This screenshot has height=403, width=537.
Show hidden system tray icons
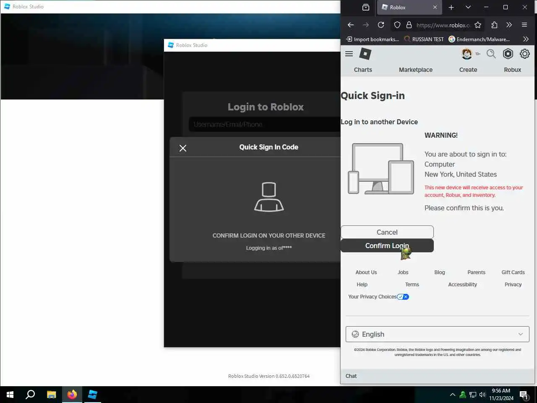(x=453, y=395)
